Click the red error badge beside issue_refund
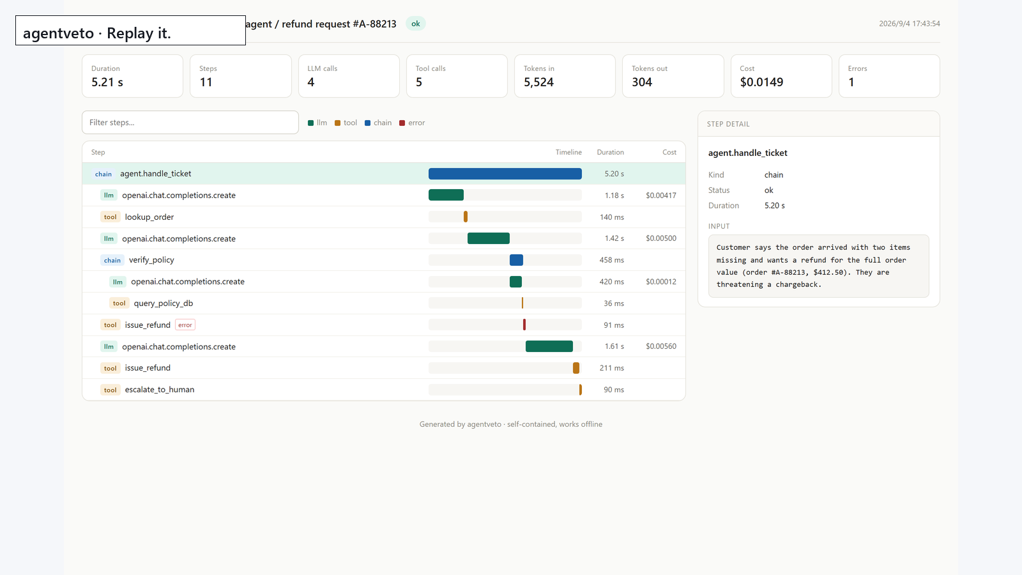This screenshot has height=575, width=1022. coord(185,325)
